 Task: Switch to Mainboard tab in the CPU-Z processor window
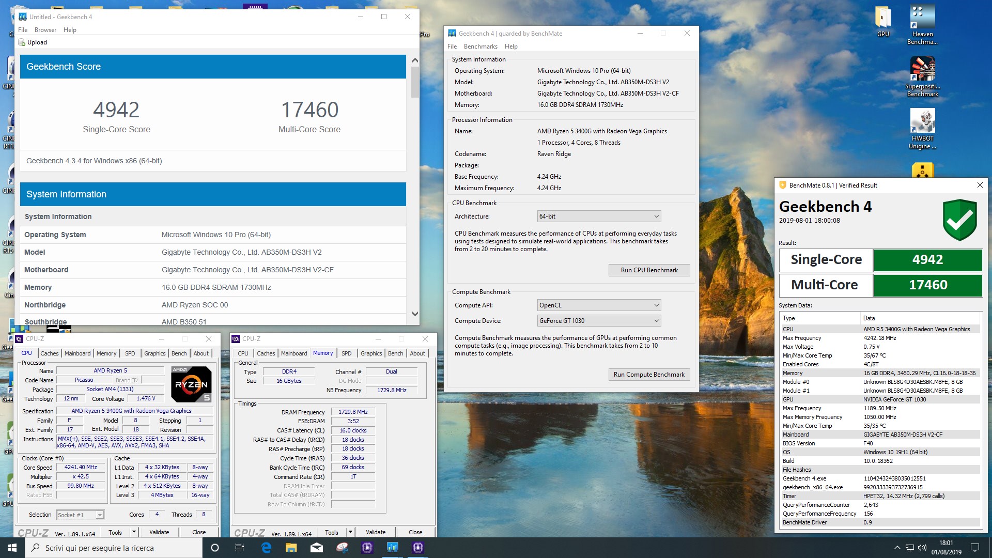(x=78, y=353)
